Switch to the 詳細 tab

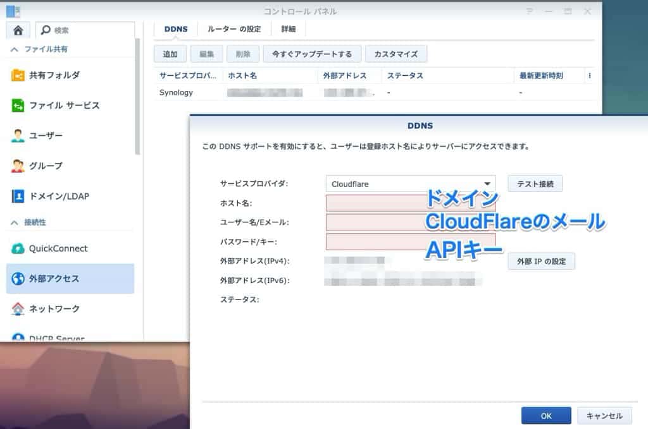click(289, 29)
